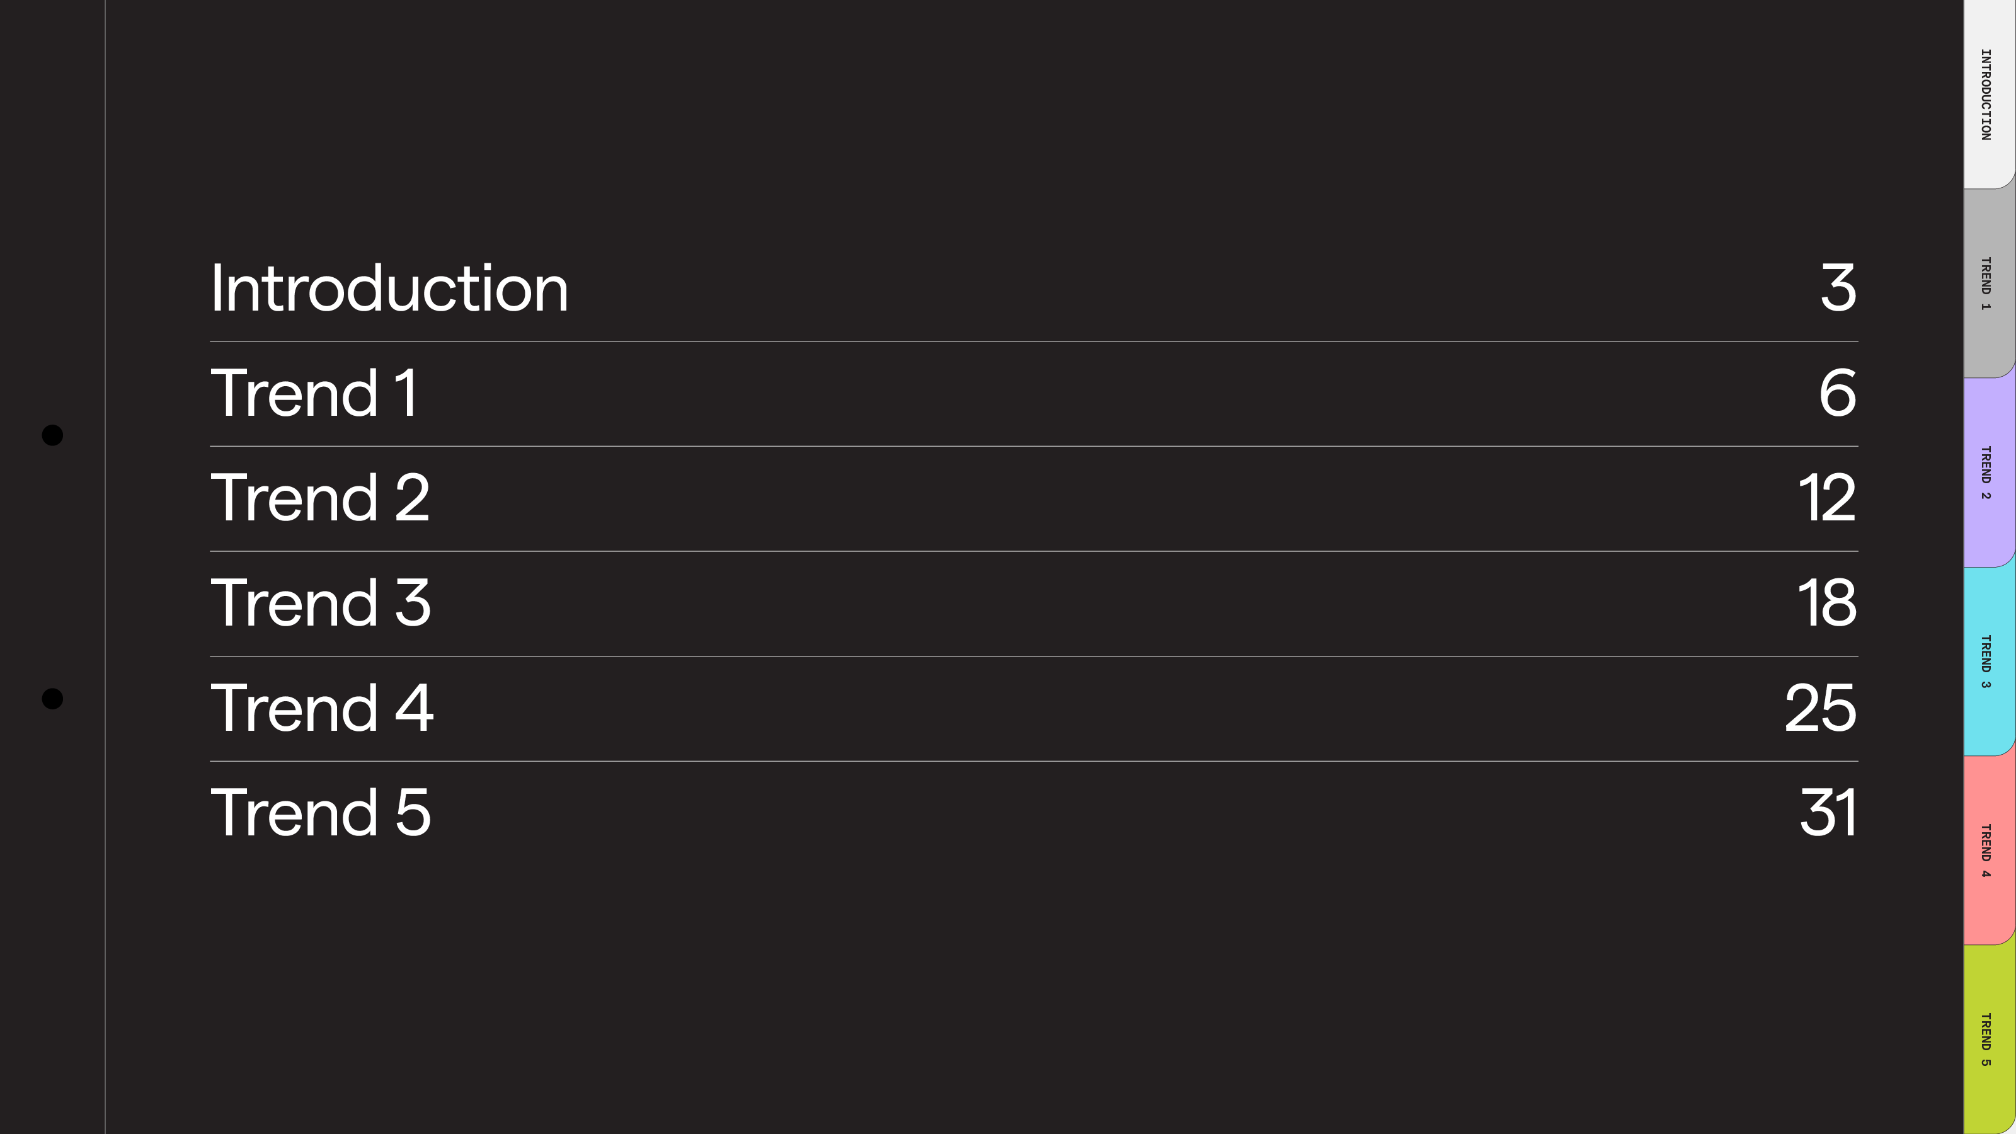
Task: Open the Trend 5 contents entry
Action: [321, 812]
